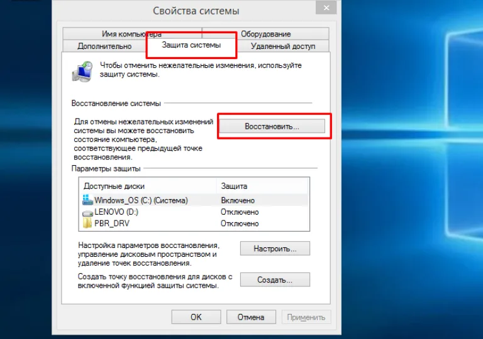Select the Windows_OS (C:) (Система) row

[x=194, y=200]
